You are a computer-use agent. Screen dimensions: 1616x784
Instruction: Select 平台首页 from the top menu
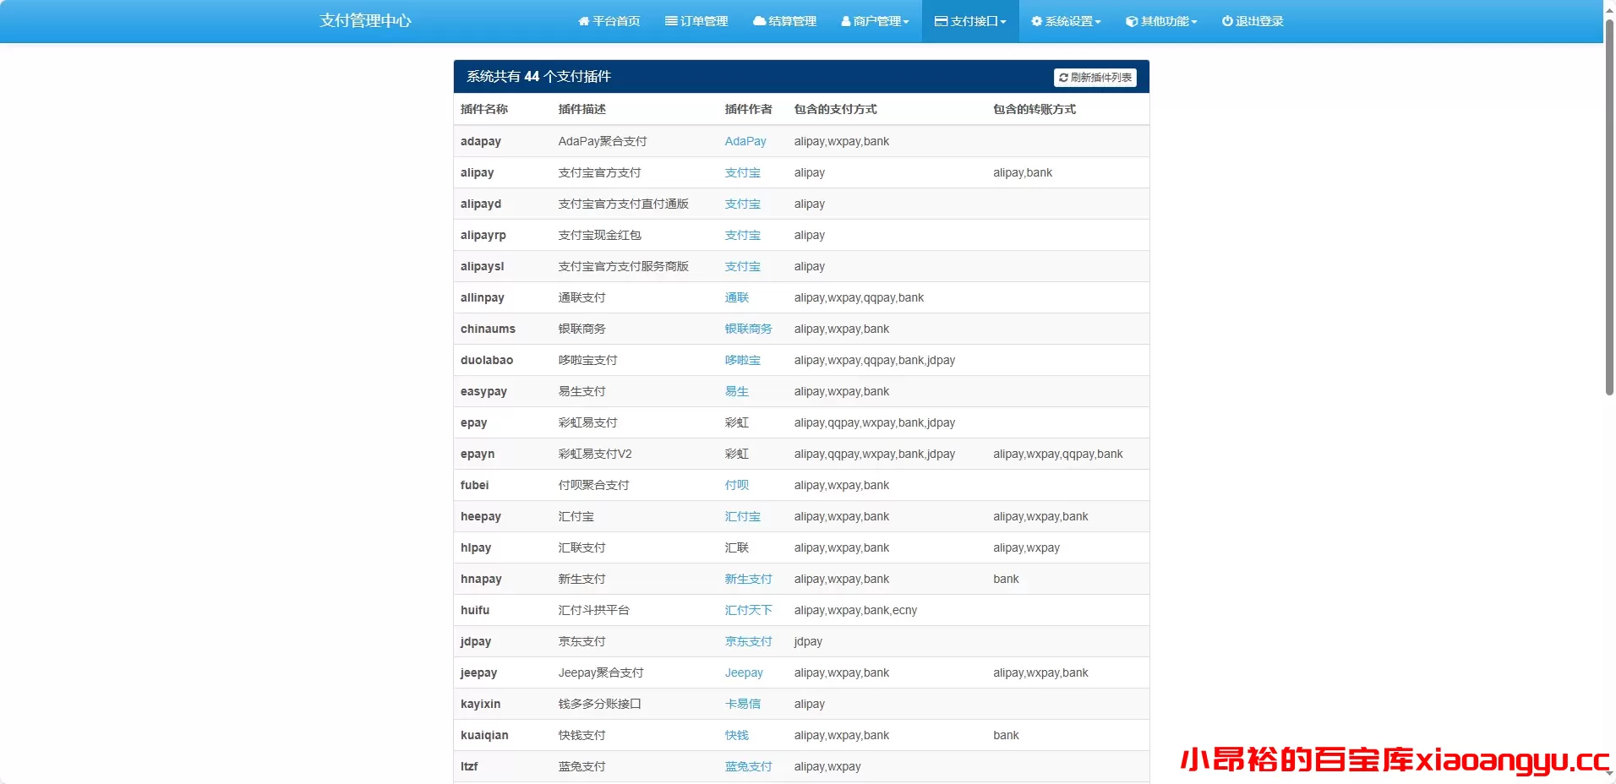(609, 21)
